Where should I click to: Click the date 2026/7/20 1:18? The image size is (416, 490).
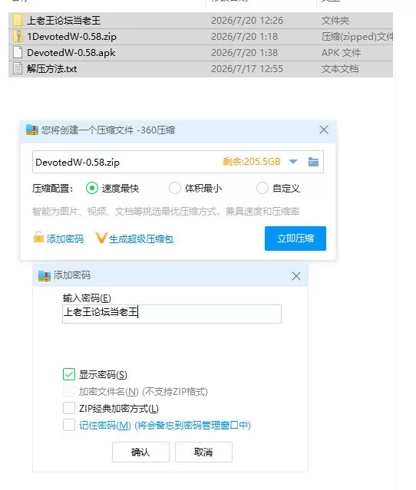click(x=244, y=37)
